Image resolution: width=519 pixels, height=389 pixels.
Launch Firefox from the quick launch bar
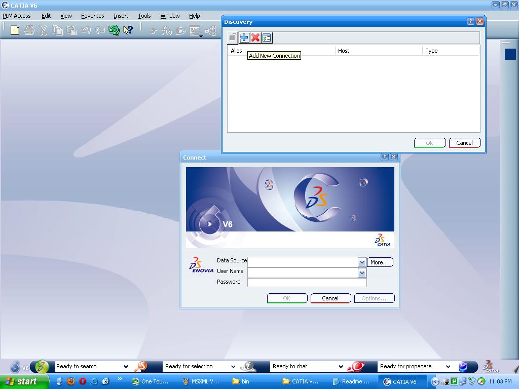(71, 381)
